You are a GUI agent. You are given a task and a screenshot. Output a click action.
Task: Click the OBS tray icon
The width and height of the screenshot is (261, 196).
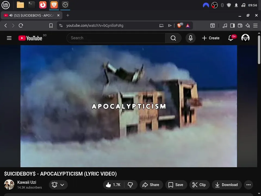click(x=215, y=5)
